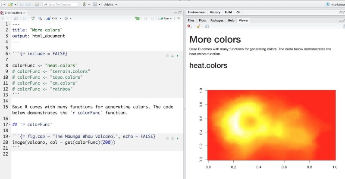The width and height of the screenshot is (345, 179).
Task: Expand the version control dropdown arrow
Action: click(89, 4)
